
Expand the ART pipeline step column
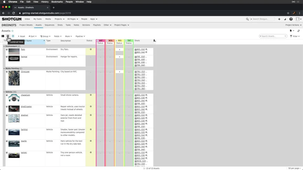pyautogui.click(x=98, y=41)
